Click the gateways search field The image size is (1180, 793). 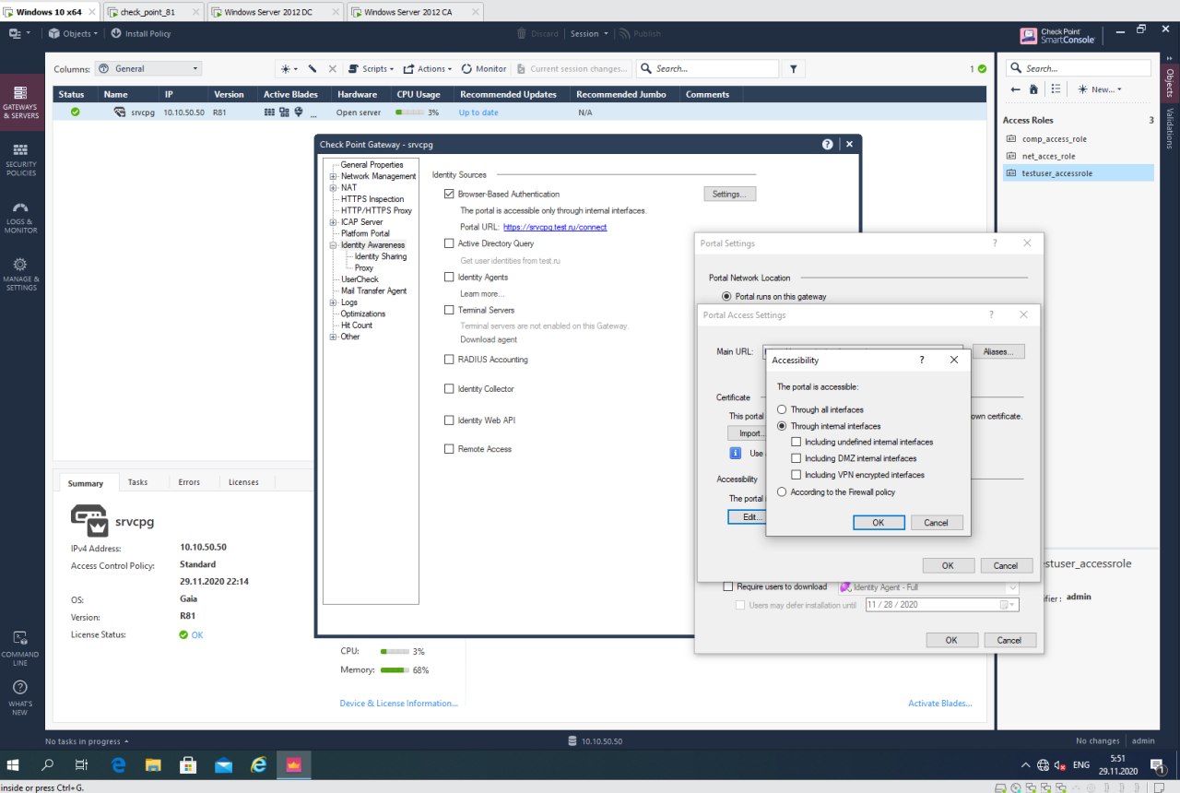[x=707, y=68]
